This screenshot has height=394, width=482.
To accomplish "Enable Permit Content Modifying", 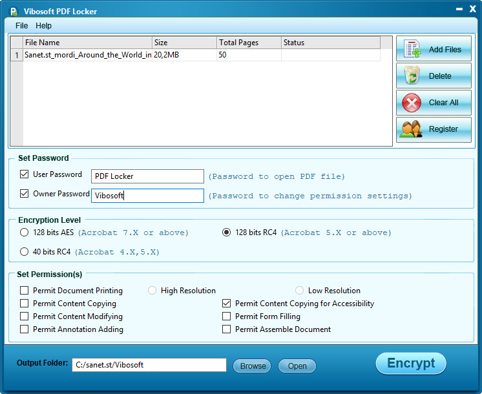I will click(24, 316).
